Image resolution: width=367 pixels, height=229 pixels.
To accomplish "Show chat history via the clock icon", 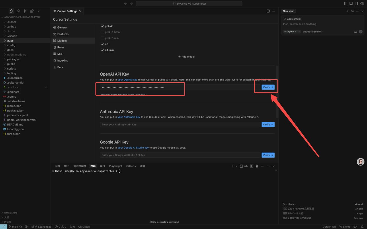I will click(x=352, y=11).
